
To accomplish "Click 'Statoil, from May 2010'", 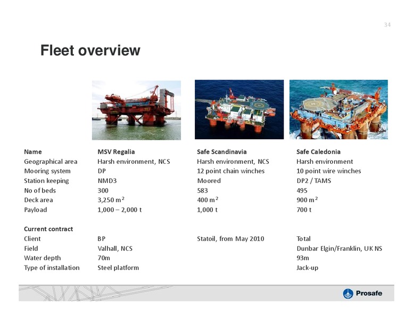I will (230, 239).
